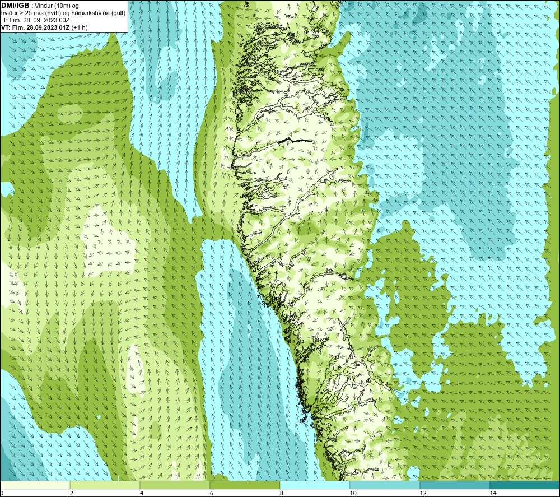Click the legend scale label '10'

click(353, 493)
